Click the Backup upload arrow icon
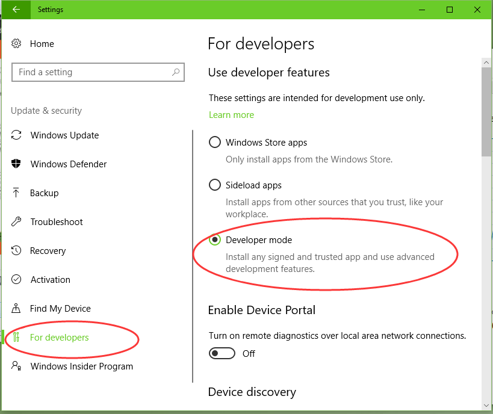 pos(17,193)
